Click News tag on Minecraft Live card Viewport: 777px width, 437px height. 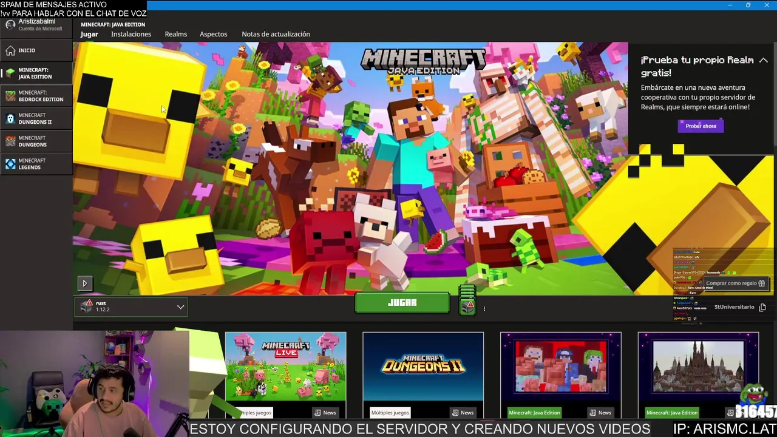pos(325,413)
